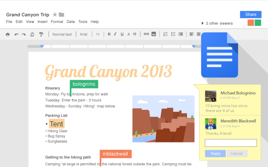Image resolution: width=268 pixels, height=167 pixels.
Task: Open the Data menu
Action: 71,22
